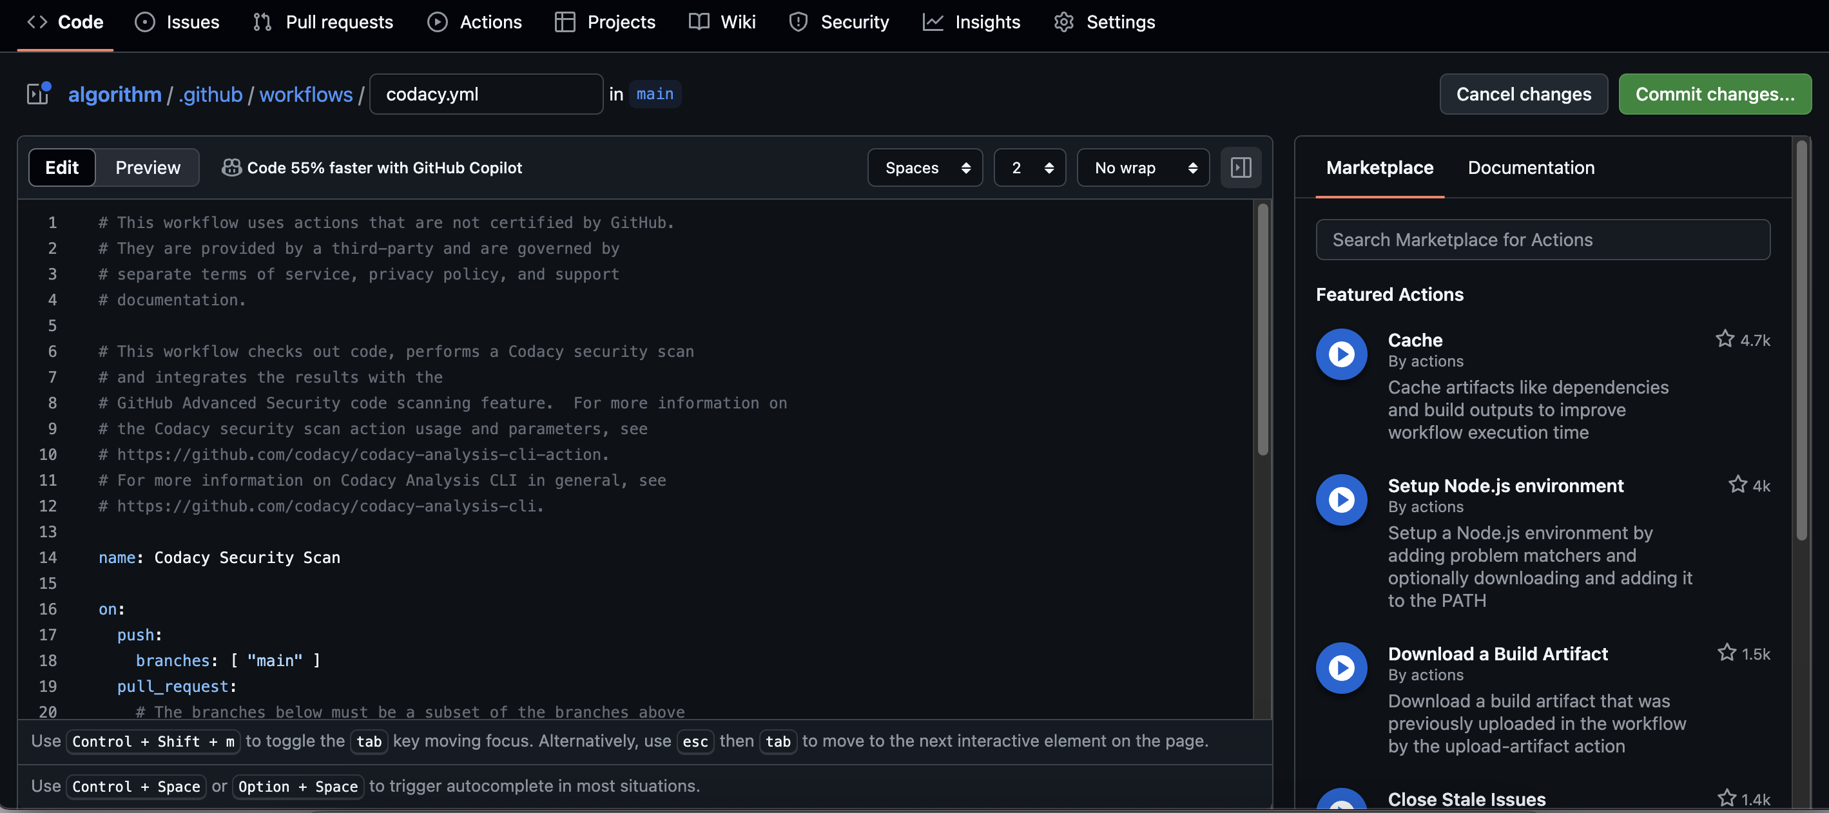Click the Copilot icon in editor toolbar

tap(231, 167)
